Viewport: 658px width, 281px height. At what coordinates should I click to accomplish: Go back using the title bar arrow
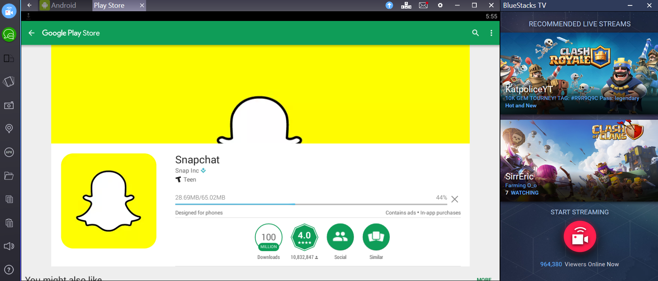tap(29, 5)
